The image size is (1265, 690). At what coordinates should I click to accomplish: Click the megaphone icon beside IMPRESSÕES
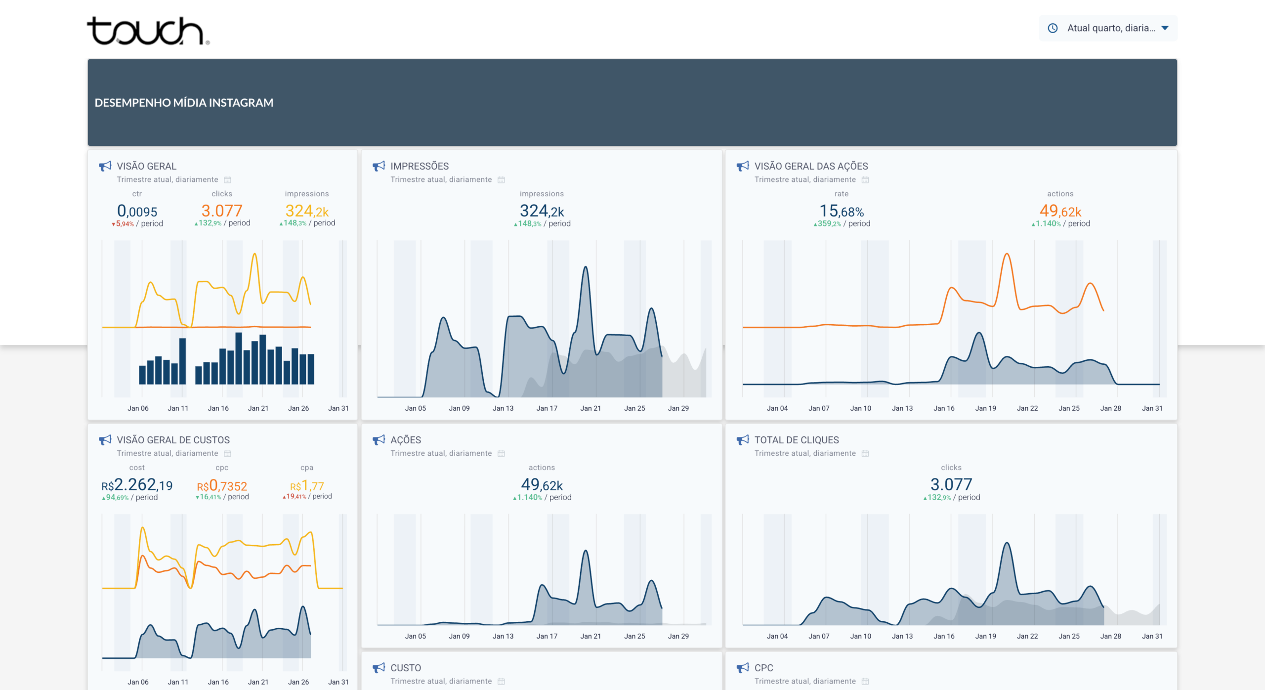379,166
